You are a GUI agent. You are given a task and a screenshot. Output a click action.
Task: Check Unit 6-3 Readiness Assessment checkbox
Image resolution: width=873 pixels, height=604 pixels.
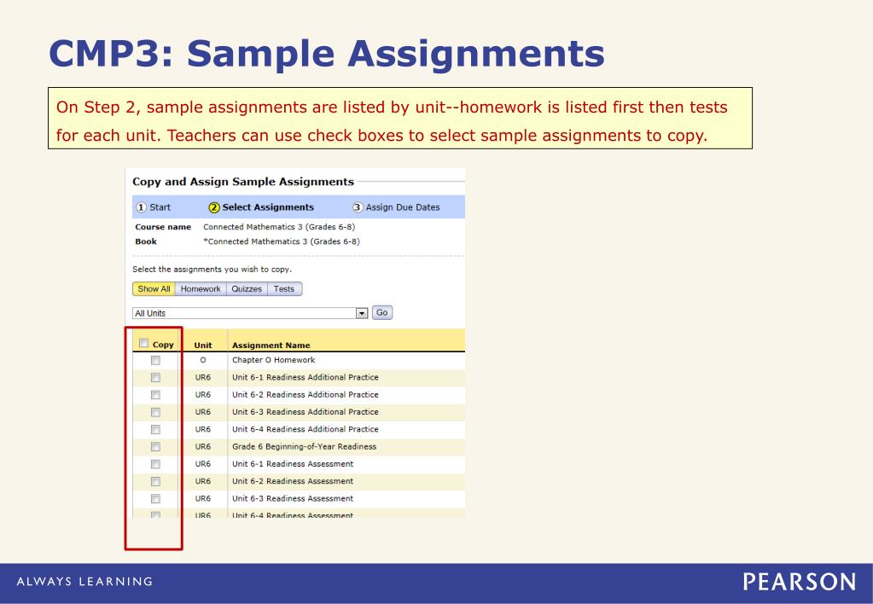click(x=156, y=499)
